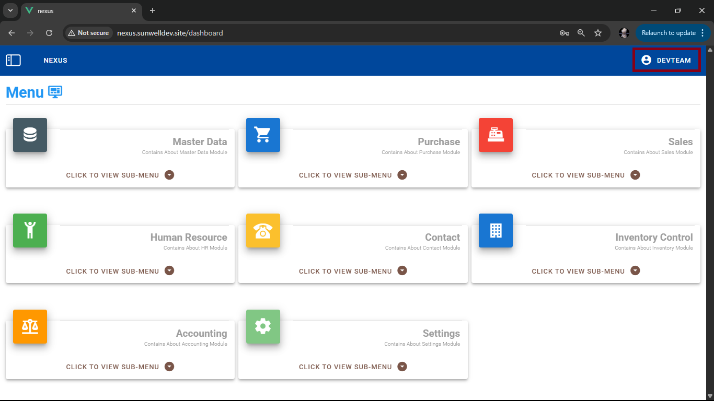Click the Accounting balance scale icon

30,326
